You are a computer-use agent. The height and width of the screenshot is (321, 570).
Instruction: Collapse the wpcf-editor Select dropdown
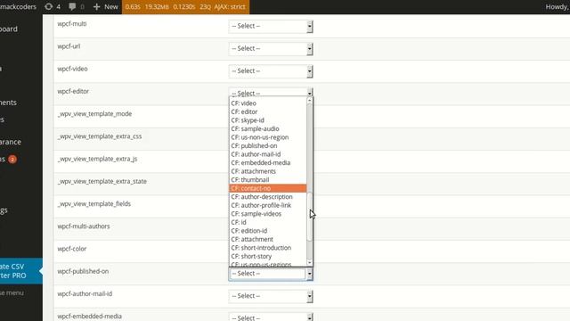(x=271, y=92)
